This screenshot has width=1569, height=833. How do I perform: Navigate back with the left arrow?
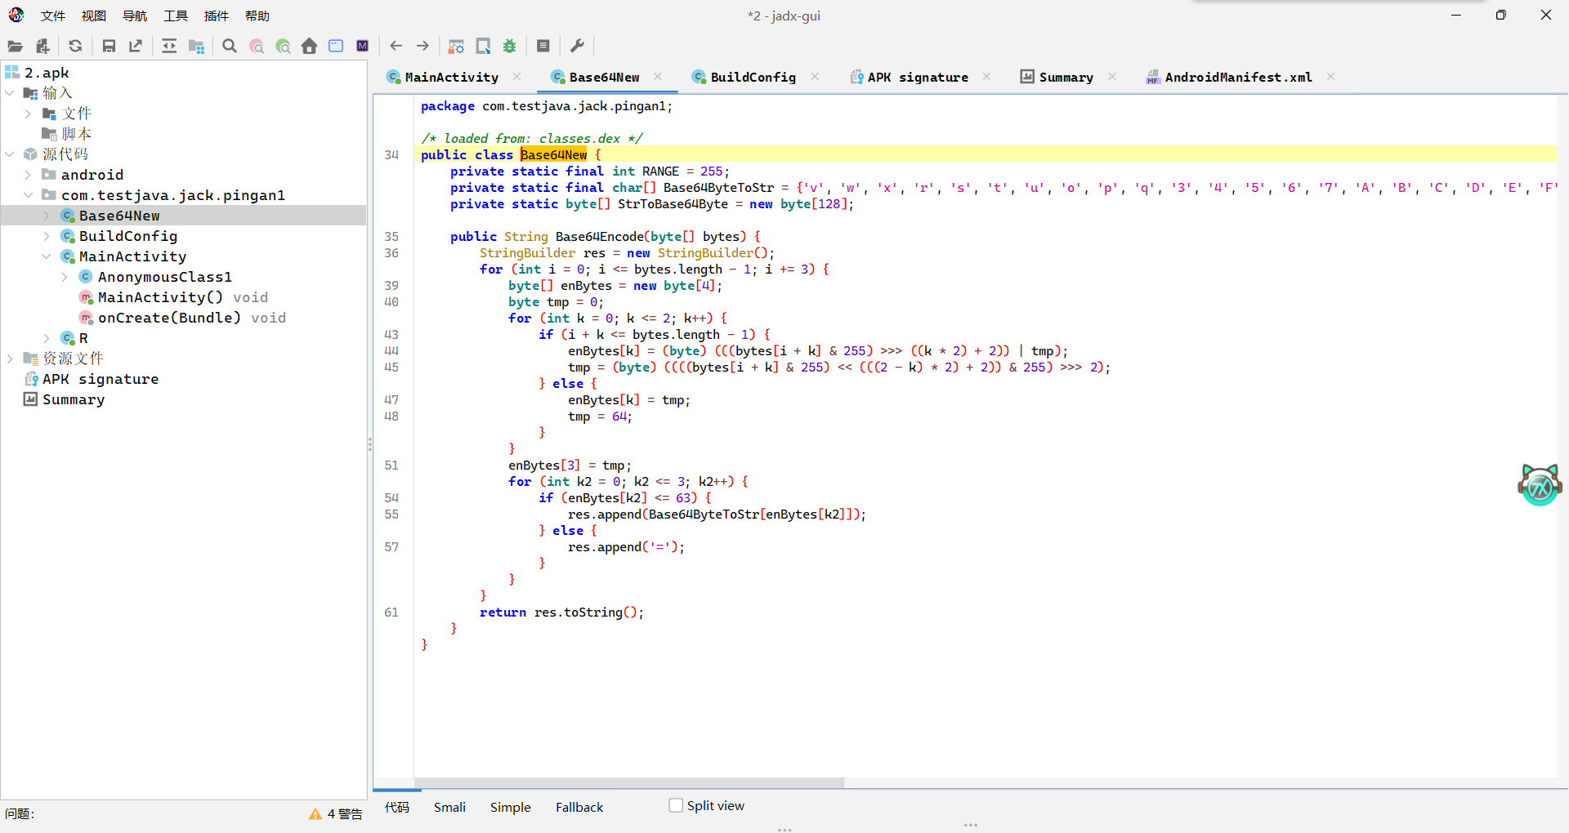click(x=396, y=47)
